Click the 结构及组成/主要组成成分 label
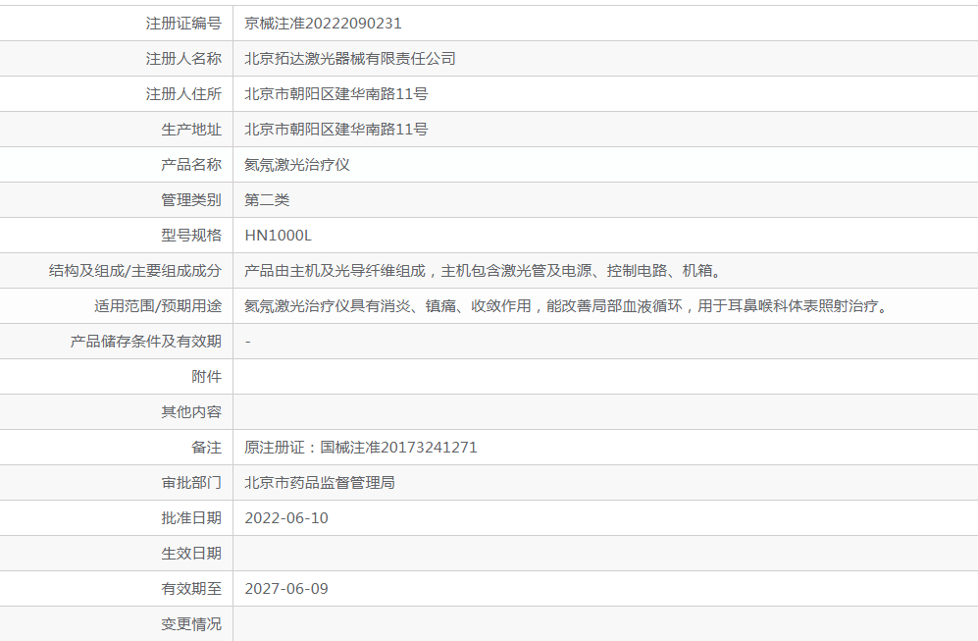978x641 pixels. 134,271
